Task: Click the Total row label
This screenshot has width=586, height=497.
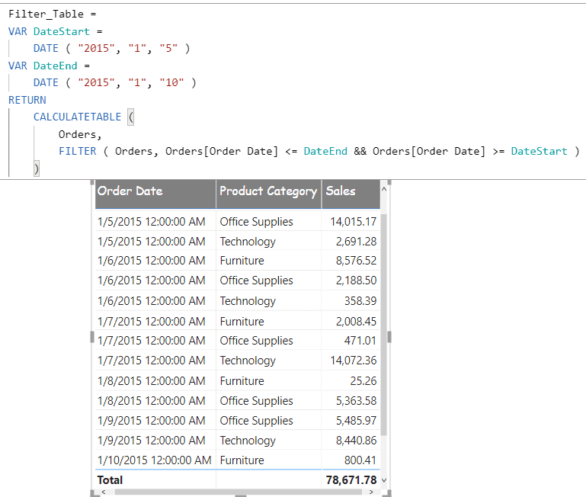Action: click(110, 480)
